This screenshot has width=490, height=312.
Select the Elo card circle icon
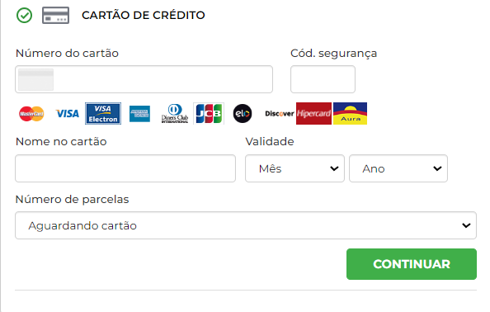click(243, 113)
